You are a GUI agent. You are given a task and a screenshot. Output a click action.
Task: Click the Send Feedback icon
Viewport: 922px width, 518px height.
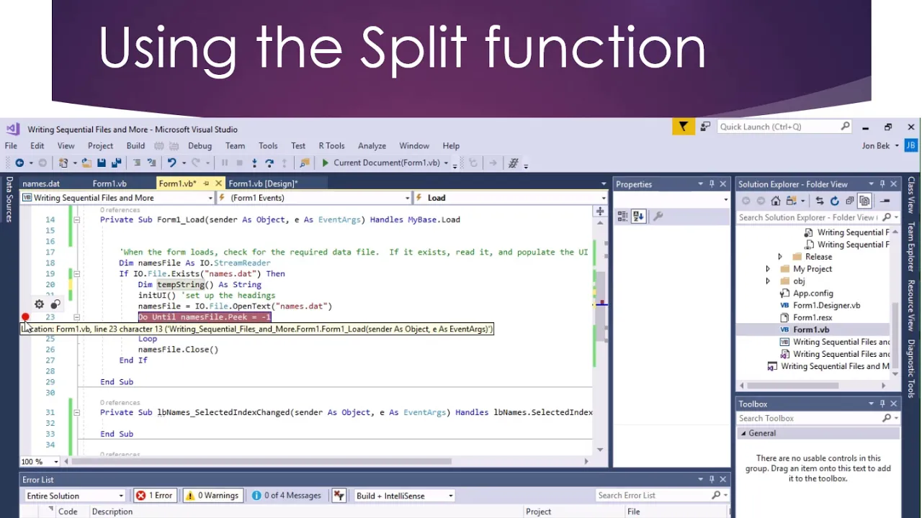point(704,127)
